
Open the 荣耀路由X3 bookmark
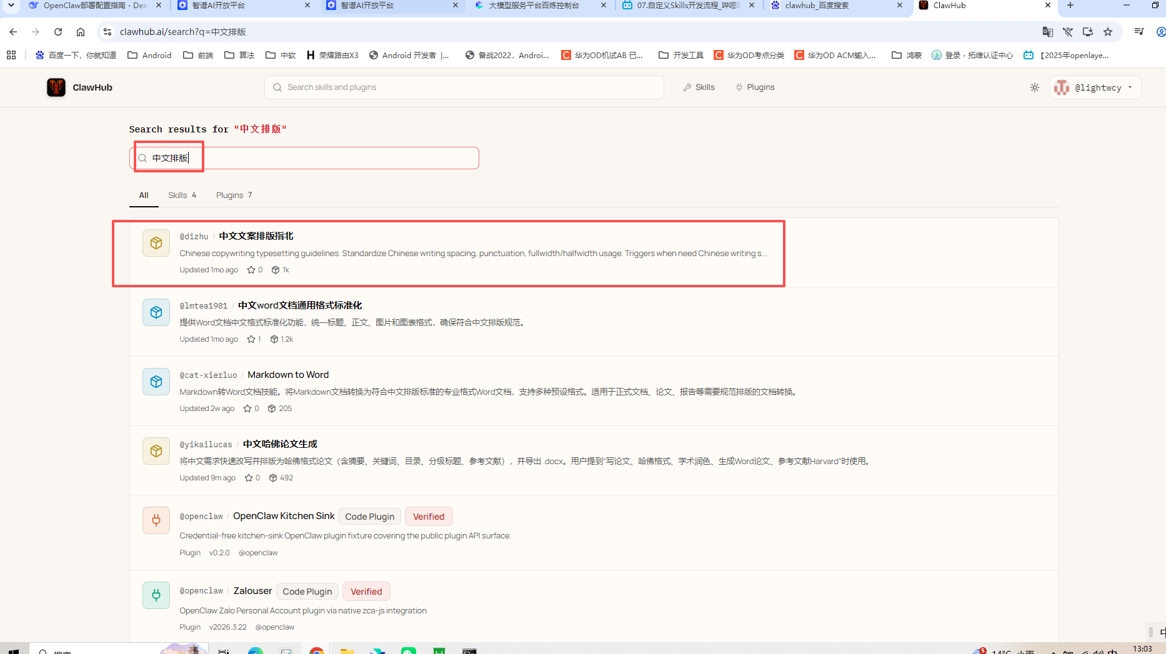coord(332,55)
